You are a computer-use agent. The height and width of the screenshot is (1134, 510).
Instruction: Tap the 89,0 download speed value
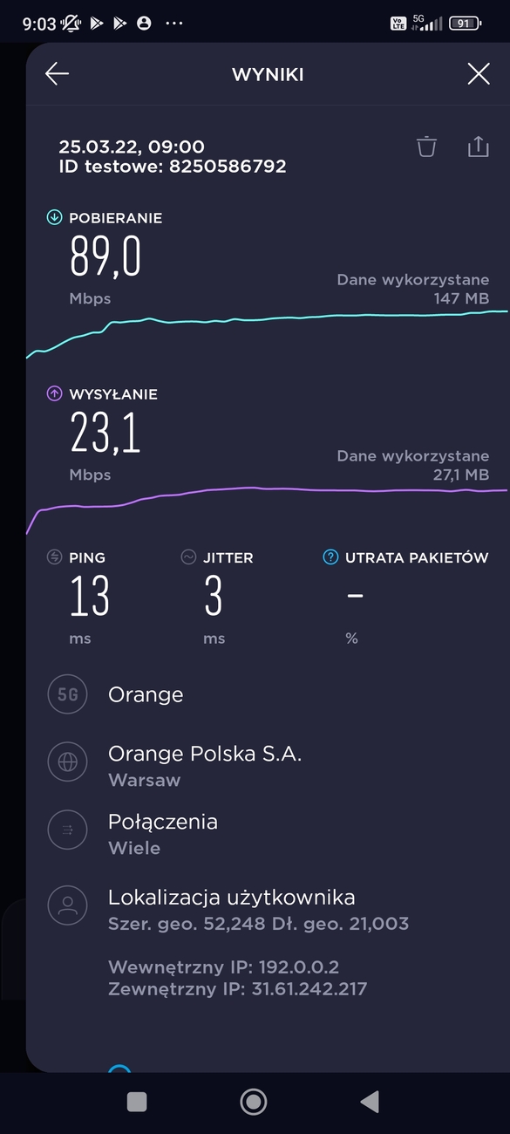pyautogui.click(x=105, y=256)
